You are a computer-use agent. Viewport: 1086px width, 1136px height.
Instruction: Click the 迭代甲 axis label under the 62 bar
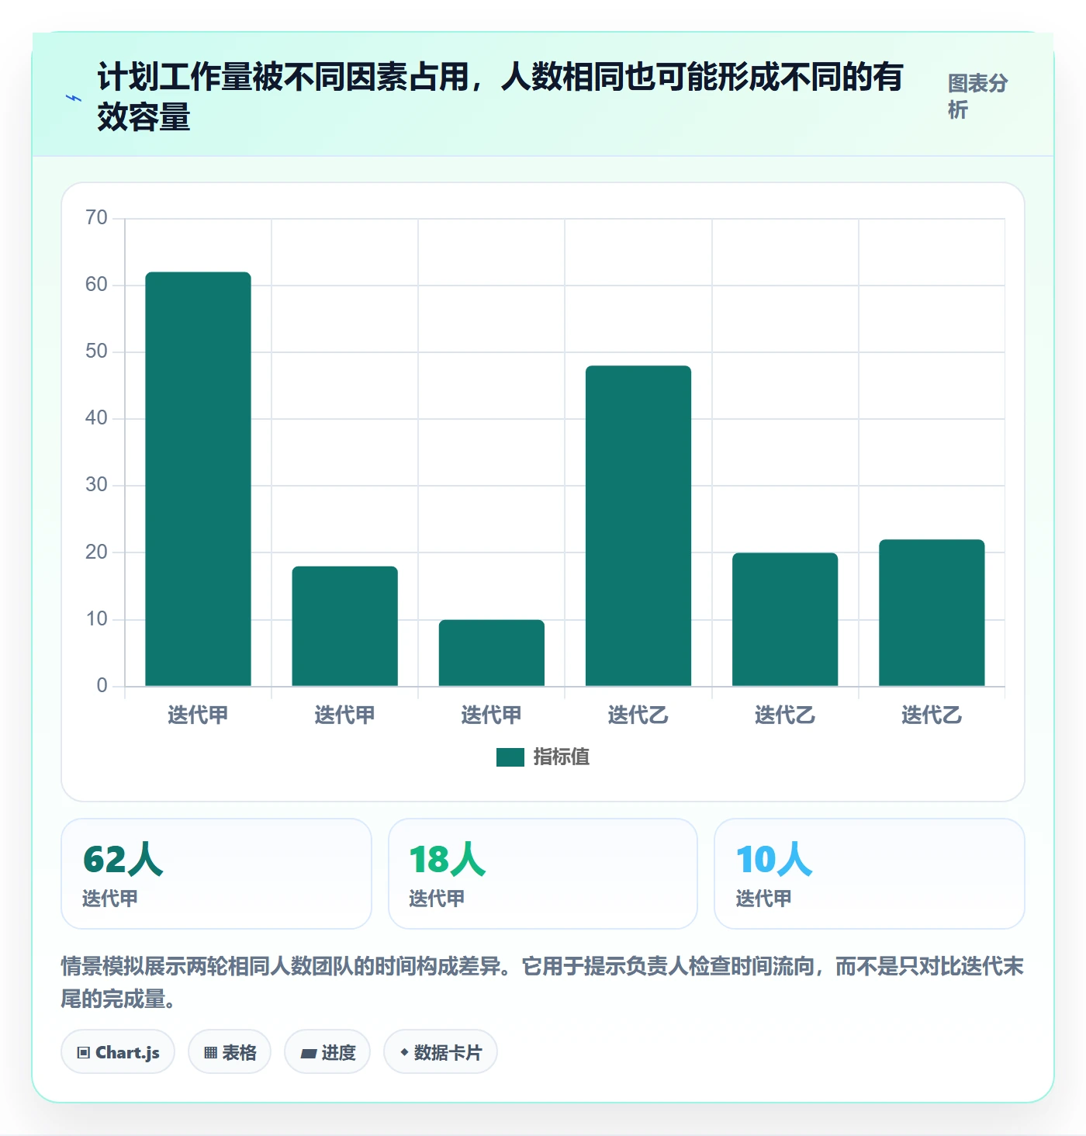(198, 715)
